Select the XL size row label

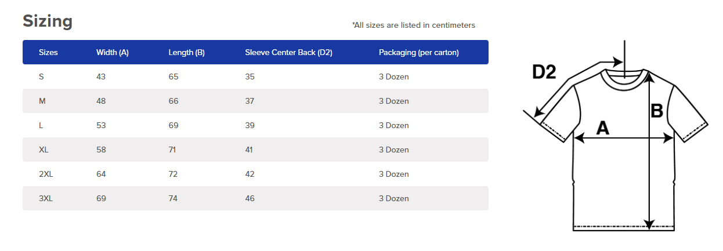tap(44, 150)
